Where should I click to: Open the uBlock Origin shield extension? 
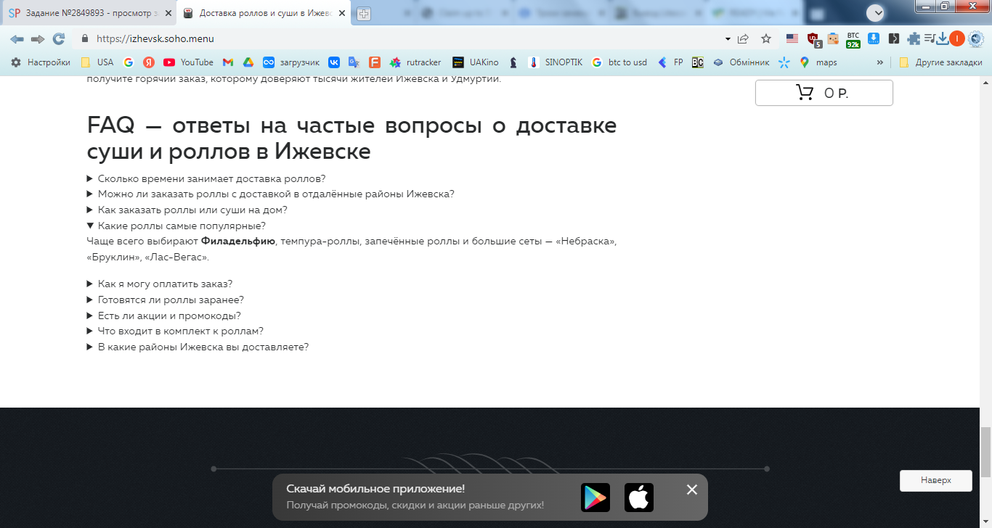point(813,39)
